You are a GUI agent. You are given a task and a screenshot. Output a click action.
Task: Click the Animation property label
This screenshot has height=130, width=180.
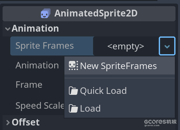pos(37,65)
